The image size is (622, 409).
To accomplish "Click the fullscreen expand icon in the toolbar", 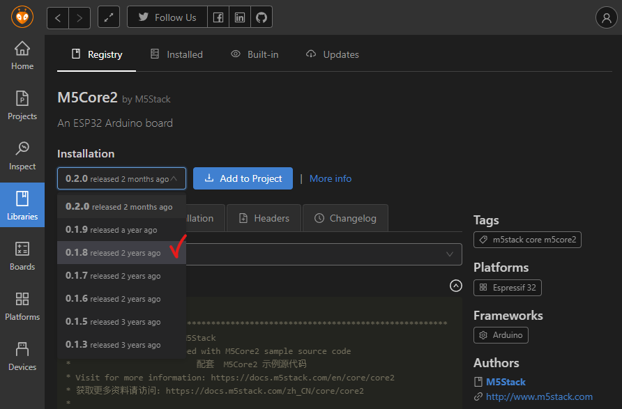I will coord(108,17).
